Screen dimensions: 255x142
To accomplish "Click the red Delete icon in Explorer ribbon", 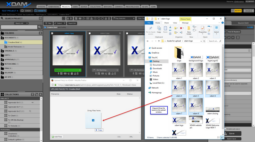I will pos(181,28).
